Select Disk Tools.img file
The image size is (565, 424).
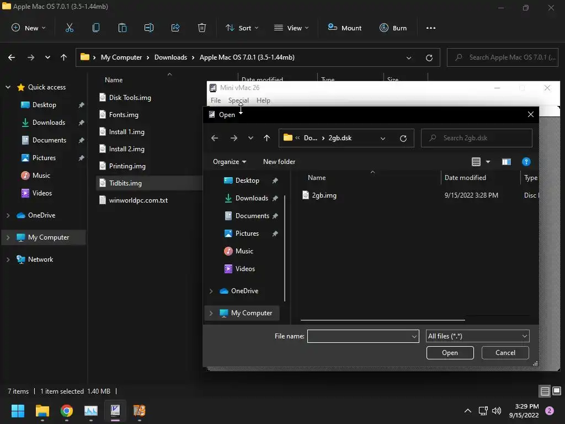[x=130, y=98]
